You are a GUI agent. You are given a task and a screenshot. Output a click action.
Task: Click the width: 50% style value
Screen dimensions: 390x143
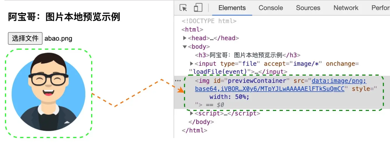pos(229,97)
